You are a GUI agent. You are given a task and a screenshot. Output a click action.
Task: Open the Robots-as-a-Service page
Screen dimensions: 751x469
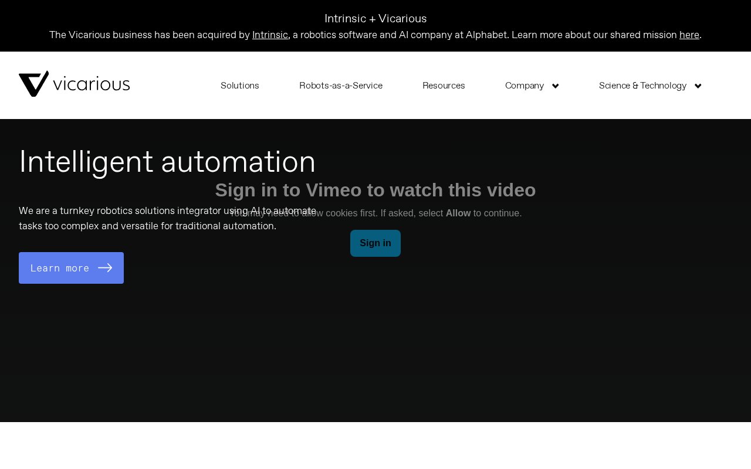coord(341,86)
